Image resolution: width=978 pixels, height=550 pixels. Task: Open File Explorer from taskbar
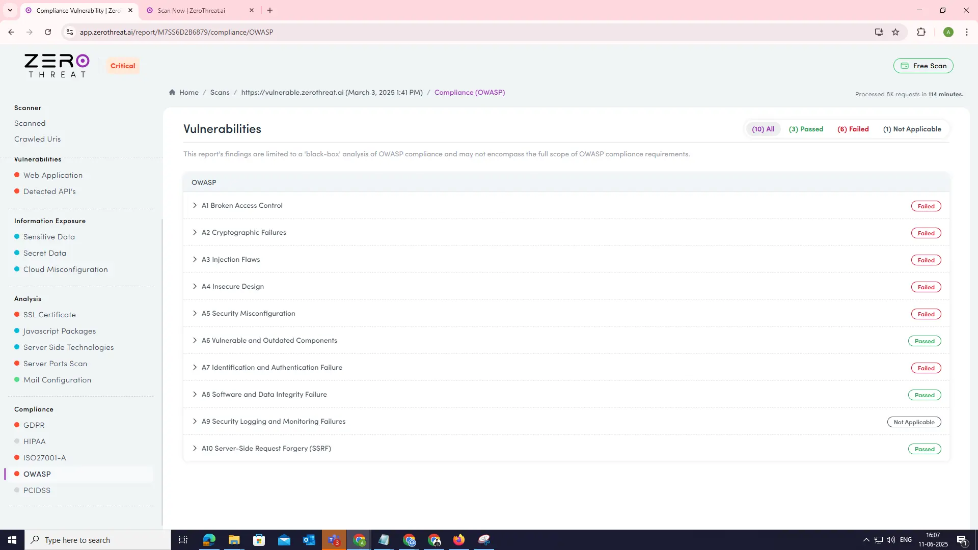click(234, 540)
